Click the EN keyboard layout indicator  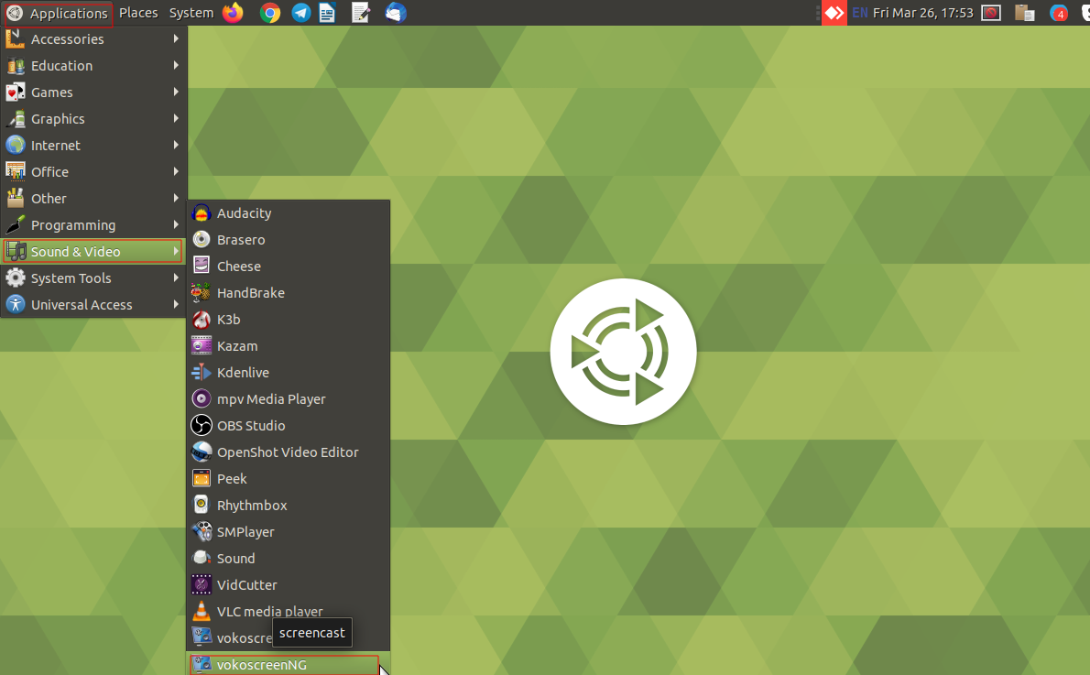click(x=860, y=13)
